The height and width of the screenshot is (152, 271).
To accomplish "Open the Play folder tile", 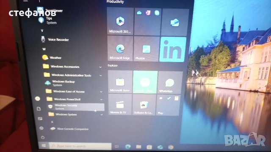I will tap(168, 105).
